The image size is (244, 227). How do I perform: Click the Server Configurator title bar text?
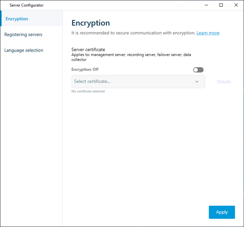pos(27,5)
